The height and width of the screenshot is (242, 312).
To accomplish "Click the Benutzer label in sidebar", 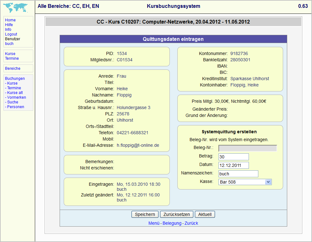I will [x=13, y=39].
